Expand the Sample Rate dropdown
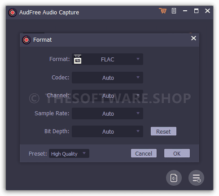 tap(107, 113)
